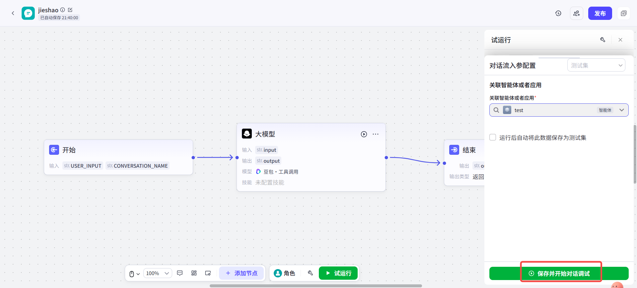
Task: Click the auto-layout grid icon
Action: [x=194, y=273]
